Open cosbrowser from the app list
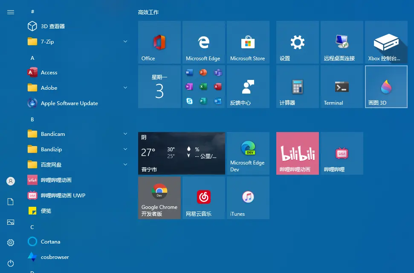414x273 pixels. (x=78, y=257)
